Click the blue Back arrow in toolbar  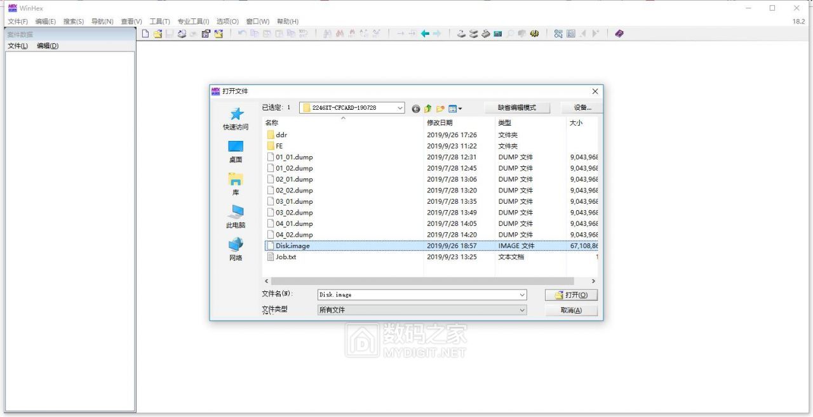(425, 34)
